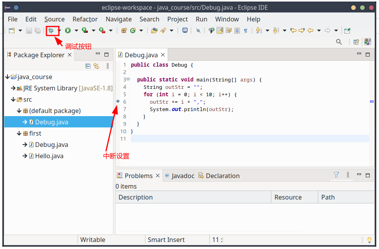Collapse the src folder in tree
Screen dimensions: 379x249
point(13,100)
